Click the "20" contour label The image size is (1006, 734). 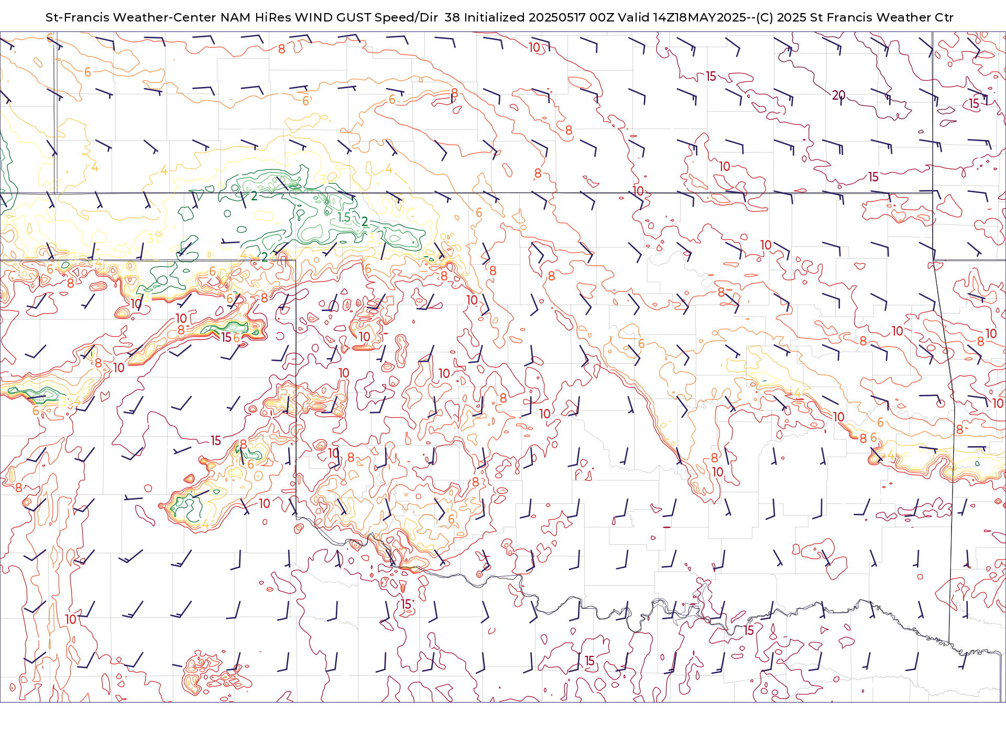tap(839, 95)
